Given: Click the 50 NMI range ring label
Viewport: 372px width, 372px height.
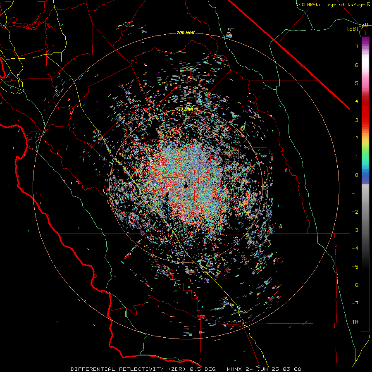Looking at the screenshot, I should point(186,110).
